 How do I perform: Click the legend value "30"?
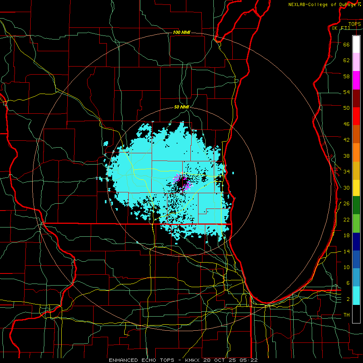point(346,188)
